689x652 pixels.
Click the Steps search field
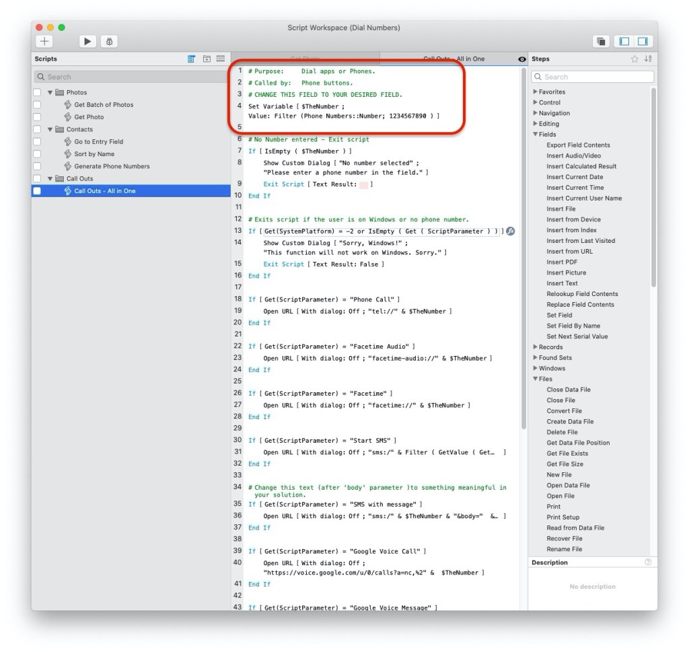592,77
